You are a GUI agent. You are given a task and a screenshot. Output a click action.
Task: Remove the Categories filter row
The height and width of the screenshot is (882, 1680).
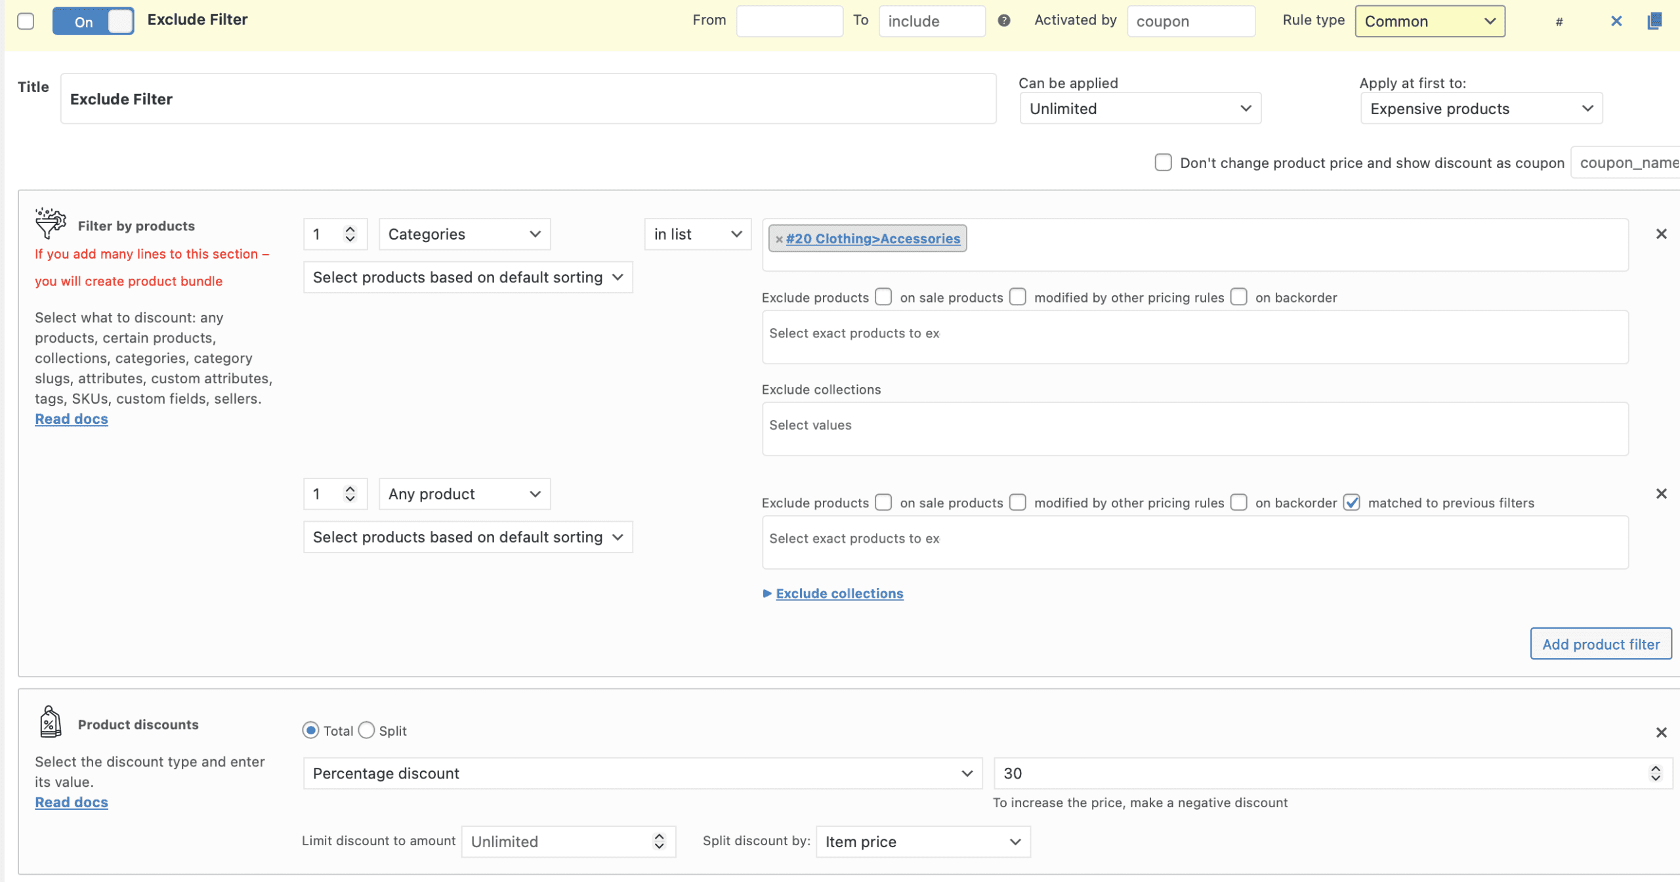(1661, 233)
